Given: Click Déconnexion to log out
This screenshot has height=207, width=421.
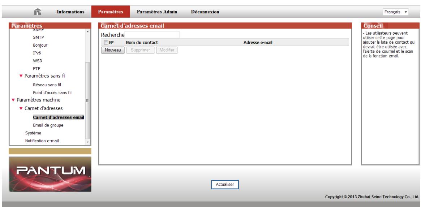Looking at the screenshot, I should [205, 12].
